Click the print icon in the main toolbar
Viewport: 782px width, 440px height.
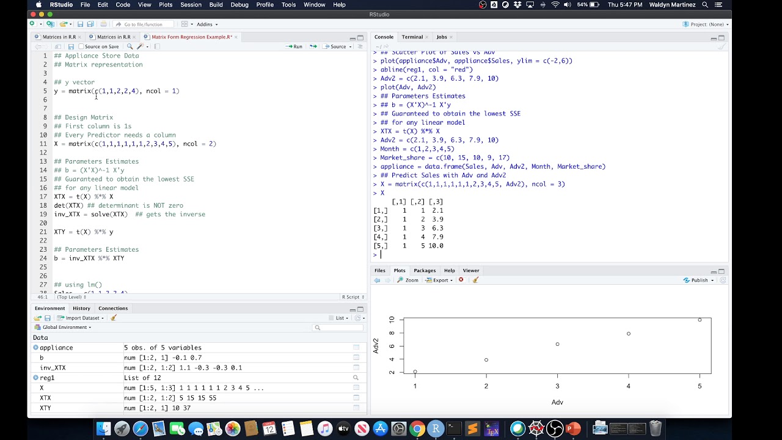pos(103,24)
